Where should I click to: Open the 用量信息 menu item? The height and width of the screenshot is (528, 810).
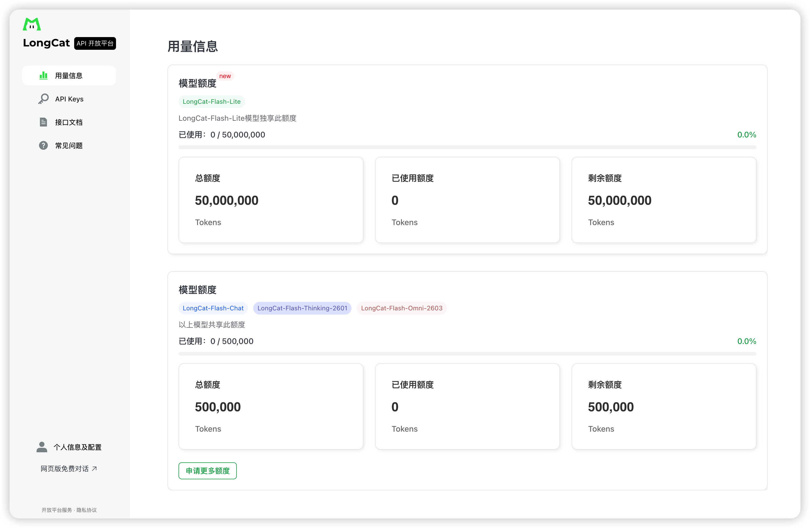coord(69,75)
